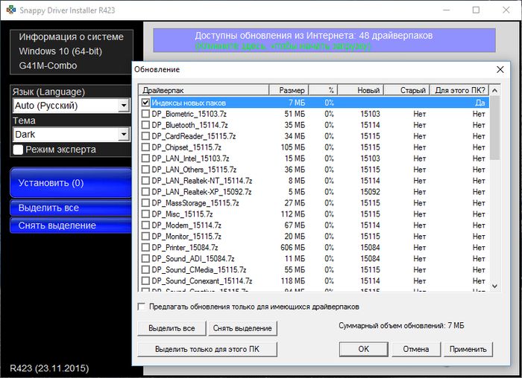Enable the Режим эксперта checkbox

18,150
